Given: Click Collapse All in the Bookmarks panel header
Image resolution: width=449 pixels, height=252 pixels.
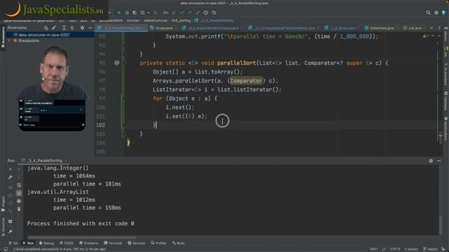Looking at the screenshot, I should click(72, 28).
